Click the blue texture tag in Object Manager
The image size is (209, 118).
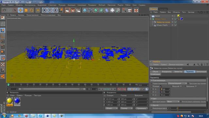(x=182, y=19)
